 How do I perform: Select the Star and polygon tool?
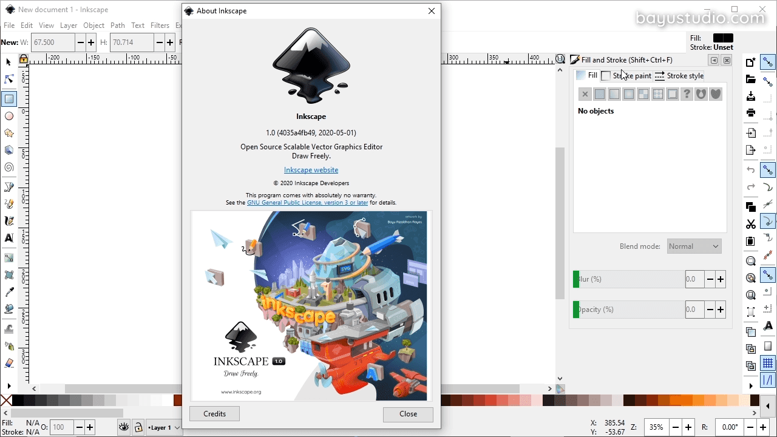pyautogui.click(x=8, y=133)
